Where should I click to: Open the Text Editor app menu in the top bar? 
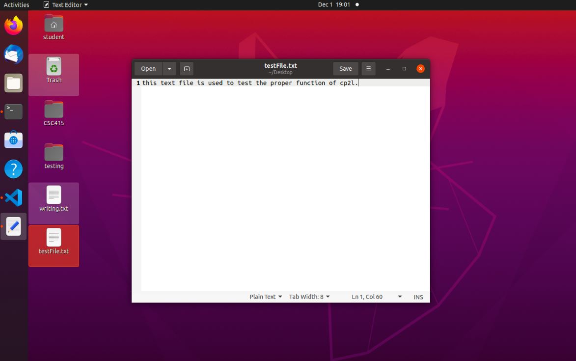point(66,5)
